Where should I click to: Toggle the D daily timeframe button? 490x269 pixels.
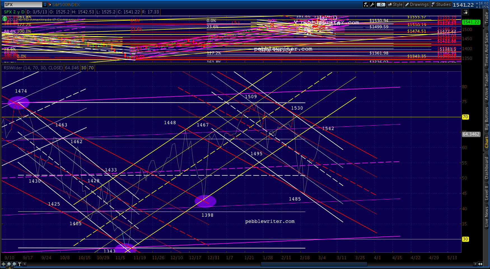381,4
